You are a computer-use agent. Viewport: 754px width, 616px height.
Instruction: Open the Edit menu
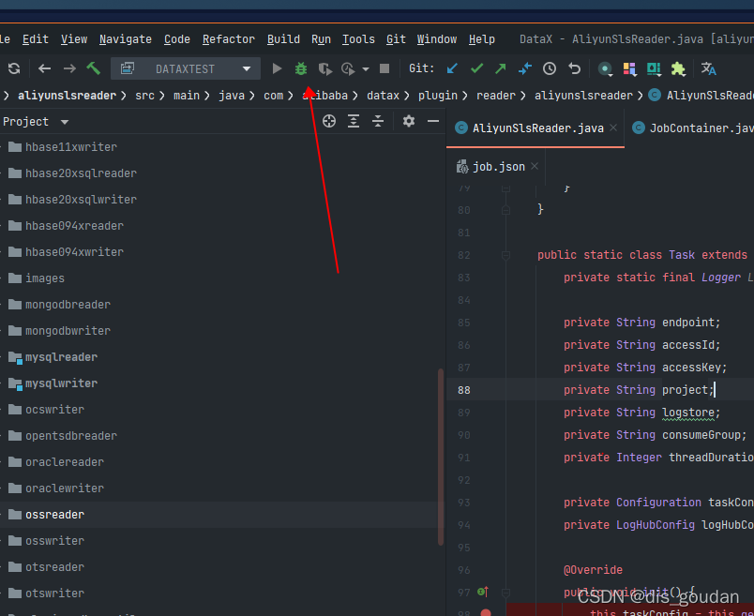(x=36, y=39)
